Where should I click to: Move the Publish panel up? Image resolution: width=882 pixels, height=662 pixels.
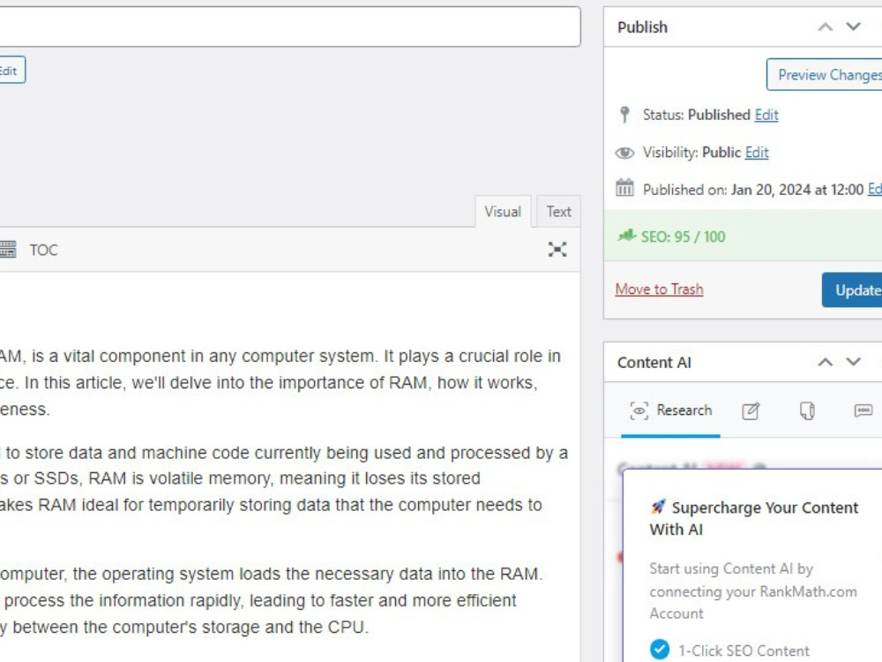(x=825, y=27)
